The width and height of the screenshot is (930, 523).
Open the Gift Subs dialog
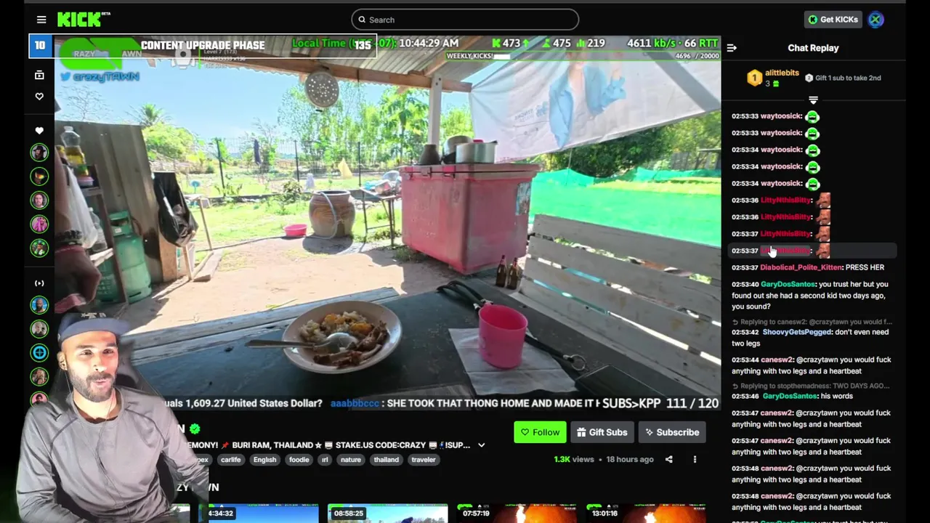pos(602,432)
